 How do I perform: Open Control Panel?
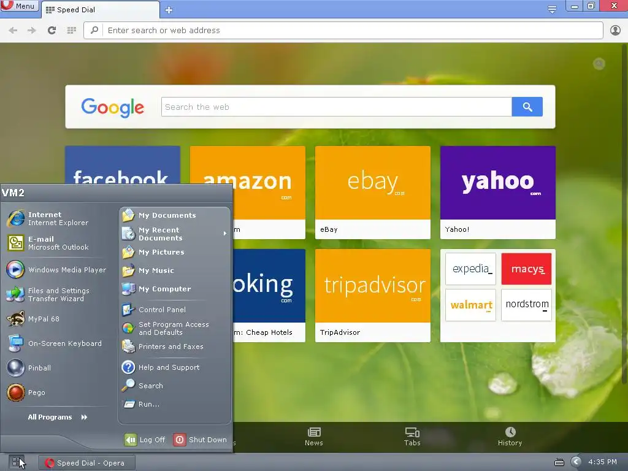click(x=175, y=310)
